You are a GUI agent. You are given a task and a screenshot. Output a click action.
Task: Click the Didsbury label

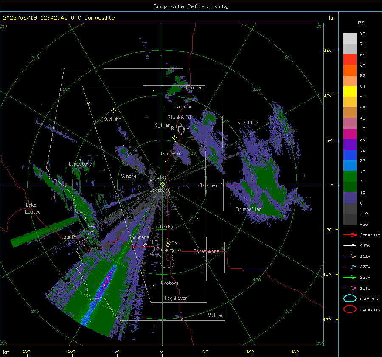click(160, 190)
